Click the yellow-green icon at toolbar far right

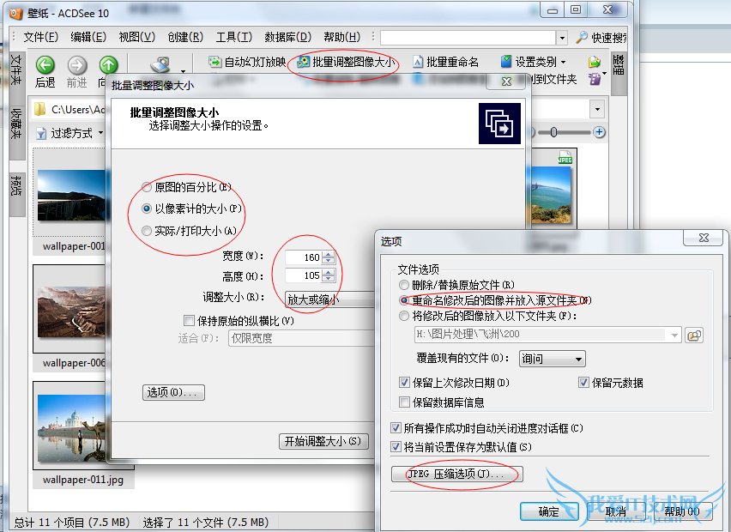point(594,62)
